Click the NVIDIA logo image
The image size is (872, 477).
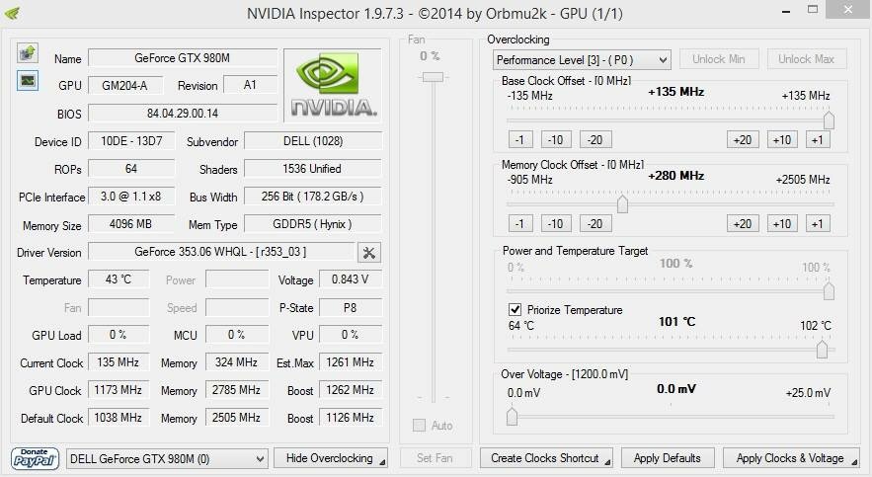tap(333, 85)
